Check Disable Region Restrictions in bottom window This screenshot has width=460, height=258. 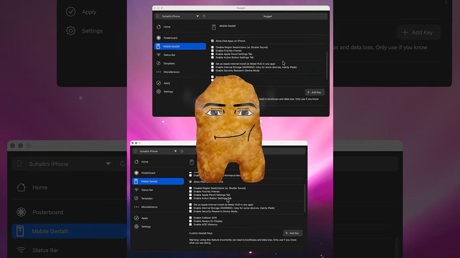[x=190, y=188]
